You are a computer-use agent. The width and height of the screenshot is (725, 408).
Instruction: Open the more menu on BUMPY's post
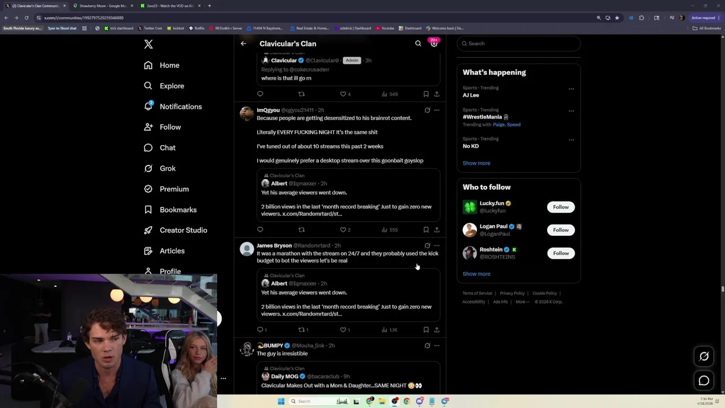[437, 345]
